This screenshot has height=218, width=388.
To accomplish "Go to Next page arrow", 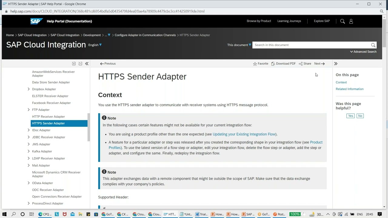I will (x=319, y=64).
